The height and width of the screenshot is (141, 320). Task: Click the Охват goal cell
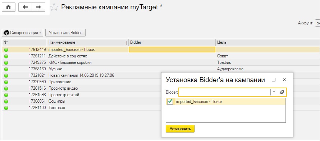(x=223, y=56)
